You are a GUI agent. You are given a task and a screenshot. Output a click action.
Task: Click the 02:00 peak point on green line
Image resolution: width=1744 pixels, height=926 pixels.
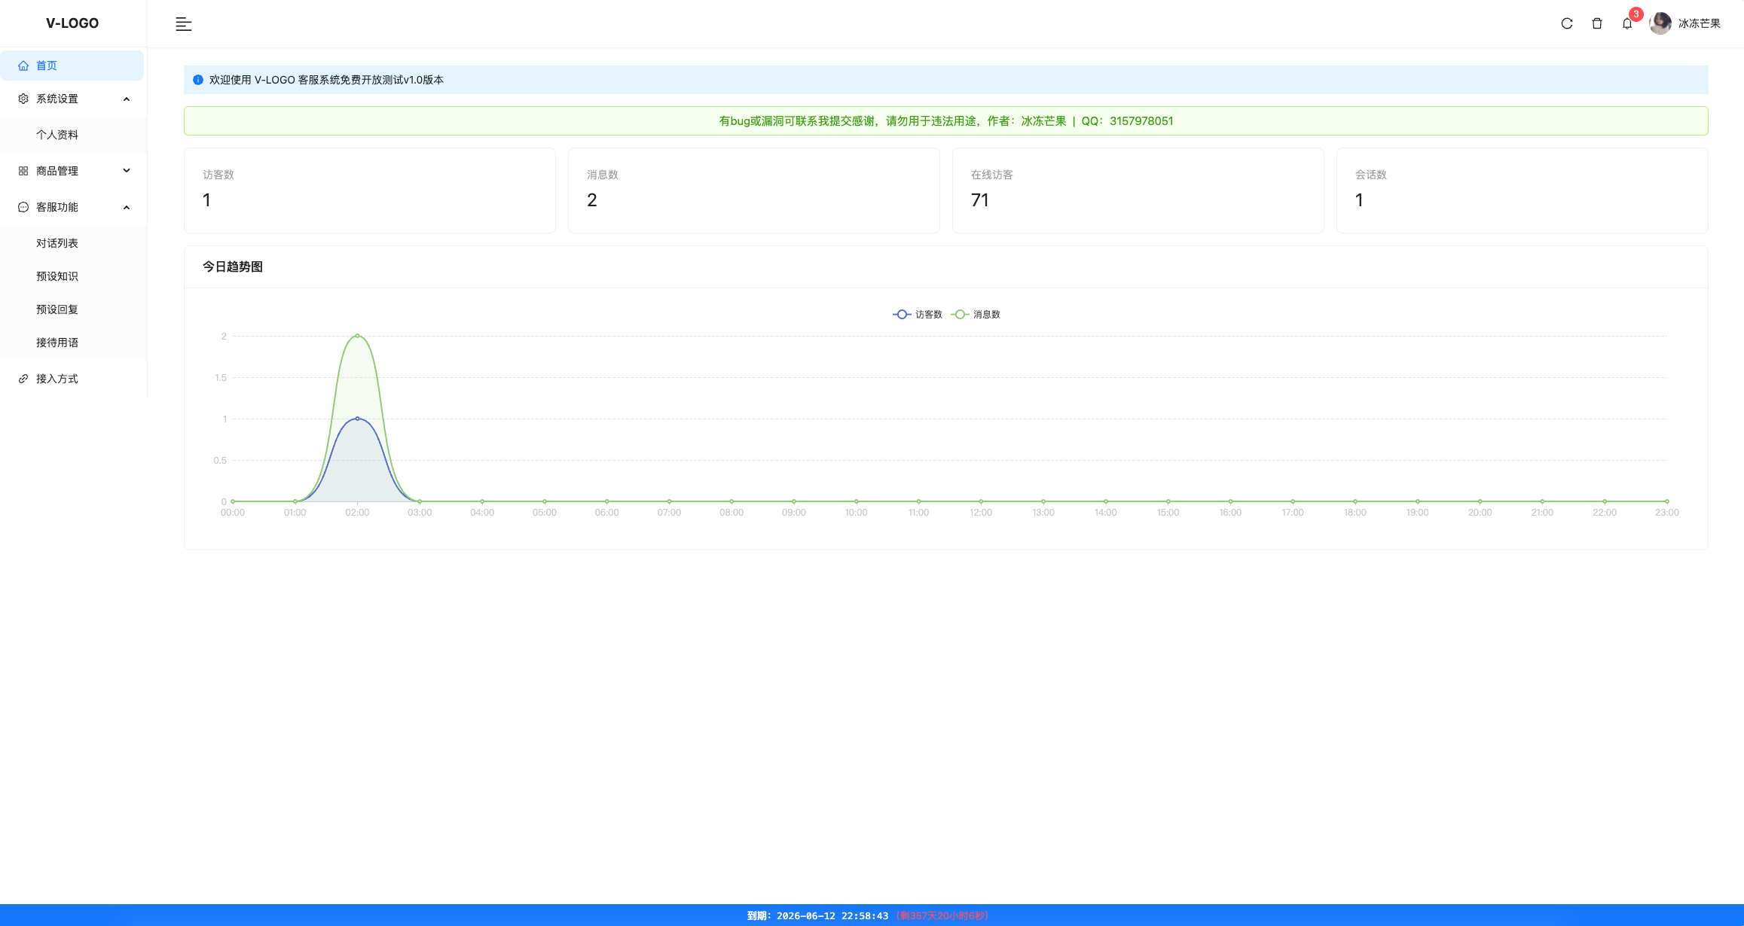[357, 336]
